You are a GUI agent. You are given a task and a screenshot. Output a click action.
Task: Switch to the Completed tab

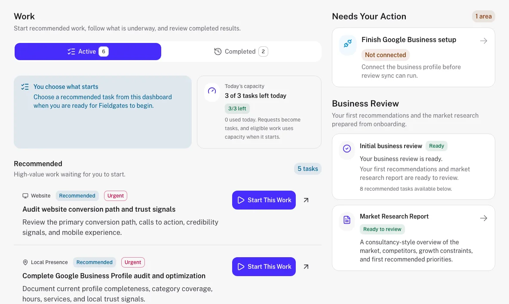tap(241, 52)
